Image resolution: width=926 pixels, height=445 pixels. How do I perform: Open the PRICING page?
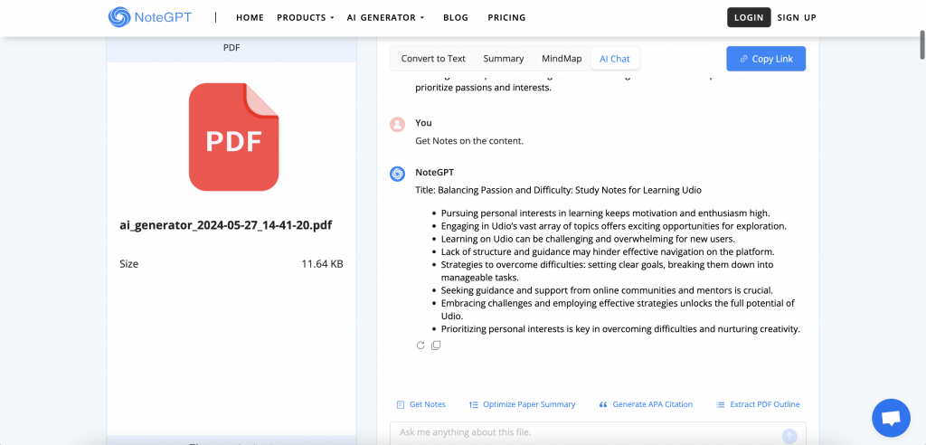(506, 18)
